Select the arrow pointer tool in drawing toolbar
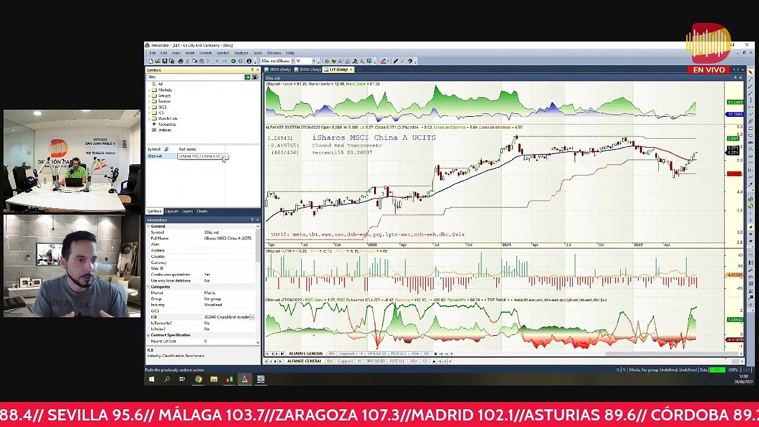Viewport: 759px width, 427px height. [x=750, y=72]
